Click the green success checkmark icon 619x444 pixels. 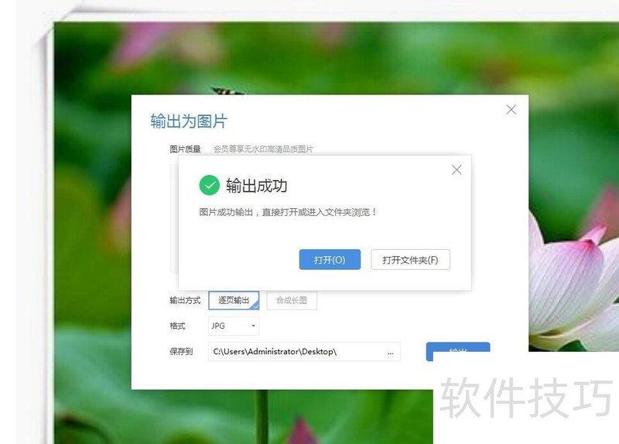209,185
